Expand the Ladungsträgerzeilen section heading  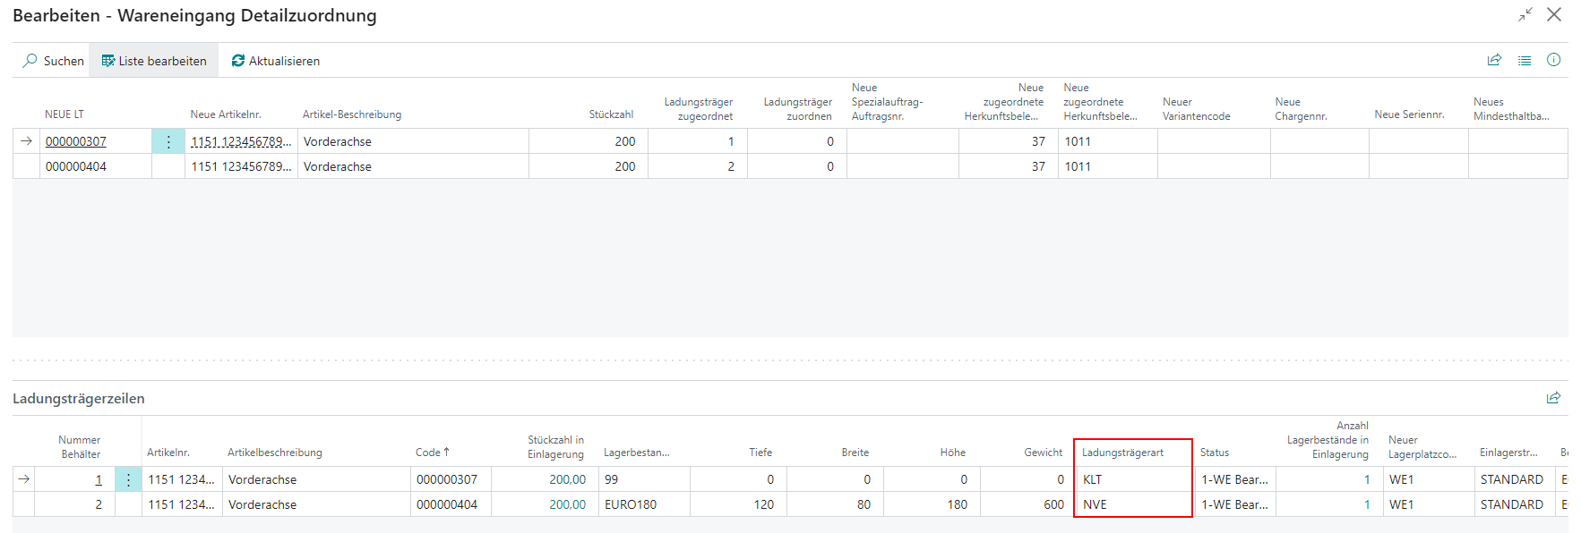79,399
